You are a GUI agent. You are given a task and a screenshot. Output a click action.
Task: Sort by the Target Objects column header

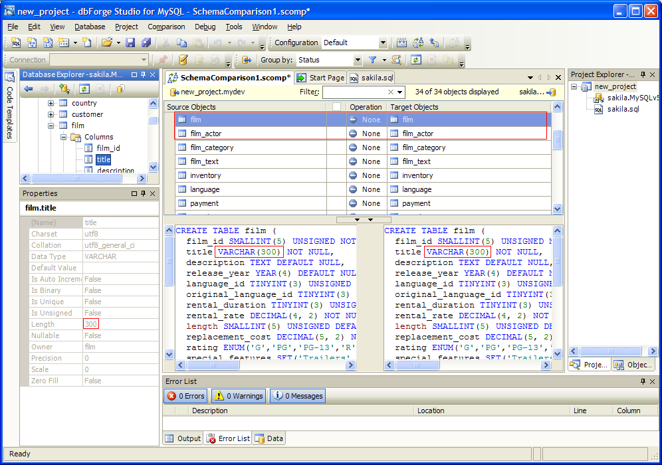469,107
